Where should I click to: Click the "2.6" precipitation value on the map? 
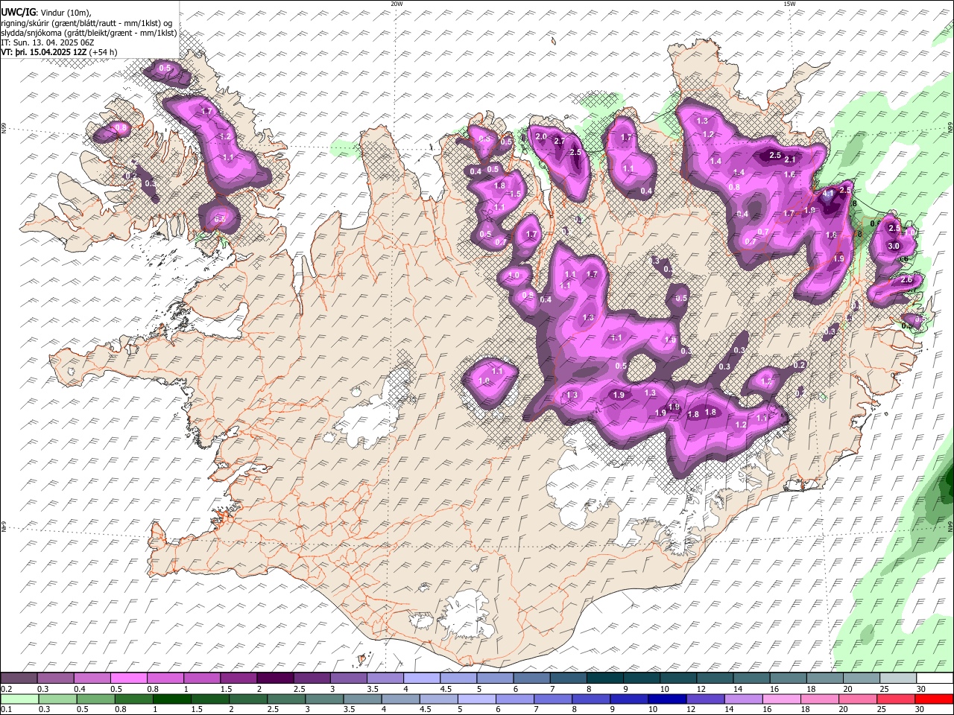click(x=907, y=280)
